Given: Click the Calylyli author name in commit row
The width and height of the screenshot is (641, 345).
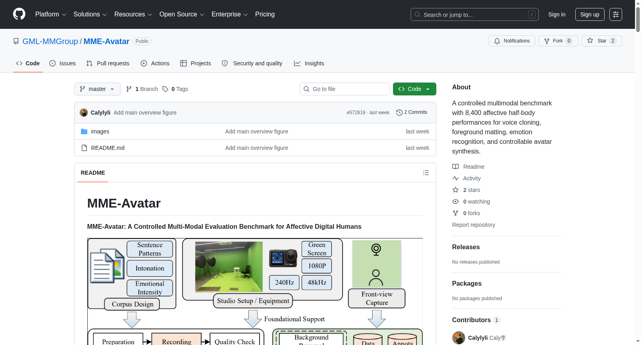Looking at the screenshot, I should tap(101, 113).
